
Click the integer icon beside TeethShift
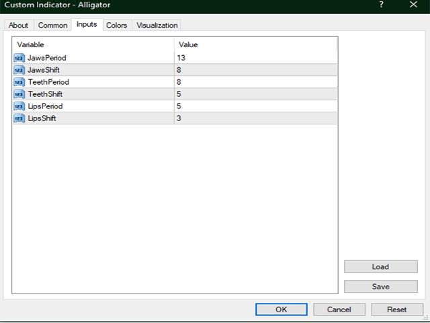pyautogui.click(x=19, y=94)
